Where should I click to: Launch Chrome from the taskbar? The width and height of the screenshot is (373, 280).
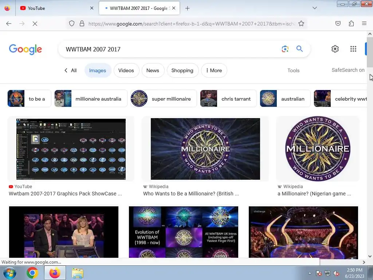point(32,273)
